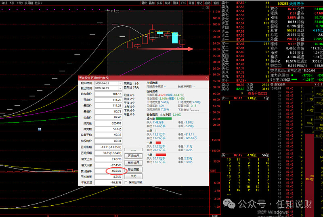Click the red 中单 bar in dialog
This screenshot has height=217, width=323.
tap(158, 142)
